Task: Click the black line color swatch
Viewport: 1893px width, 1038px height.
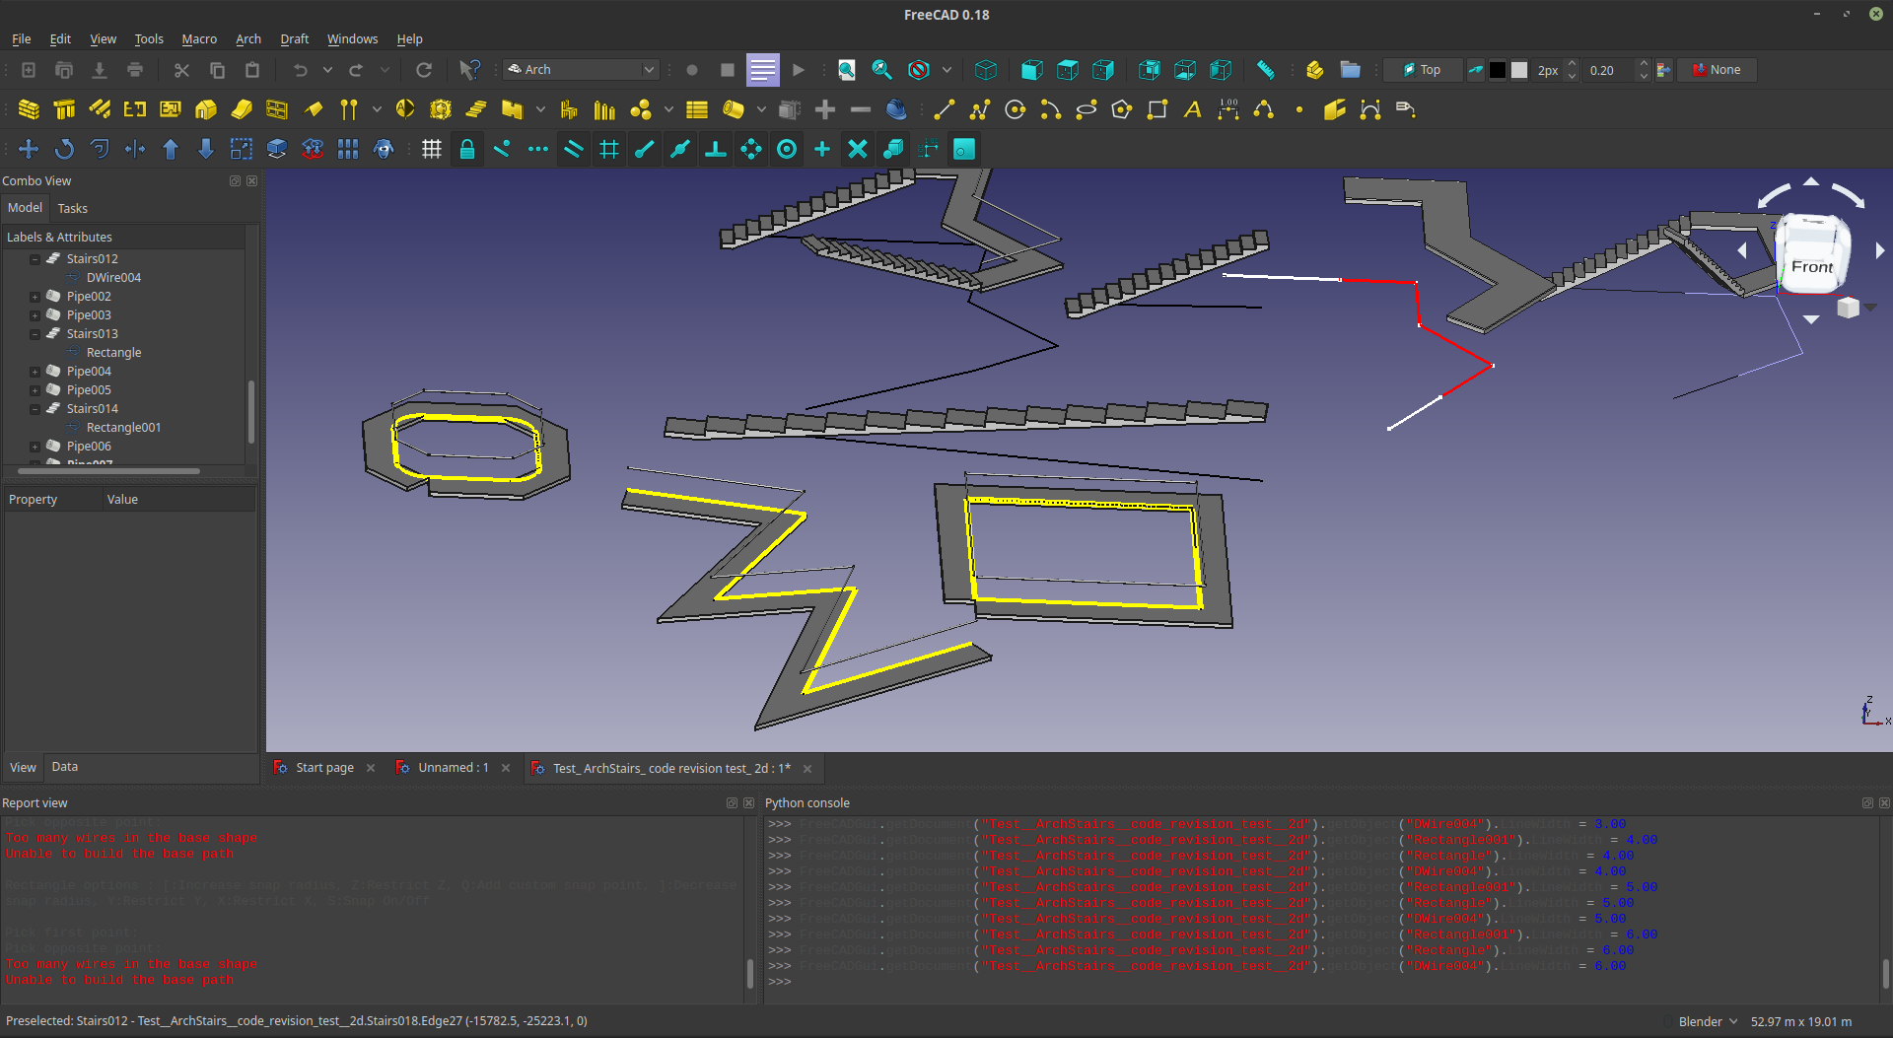Action: [x=1497, y=70]
